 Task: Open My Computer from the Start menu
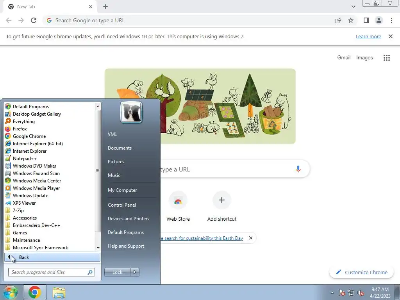click(122, 190)
